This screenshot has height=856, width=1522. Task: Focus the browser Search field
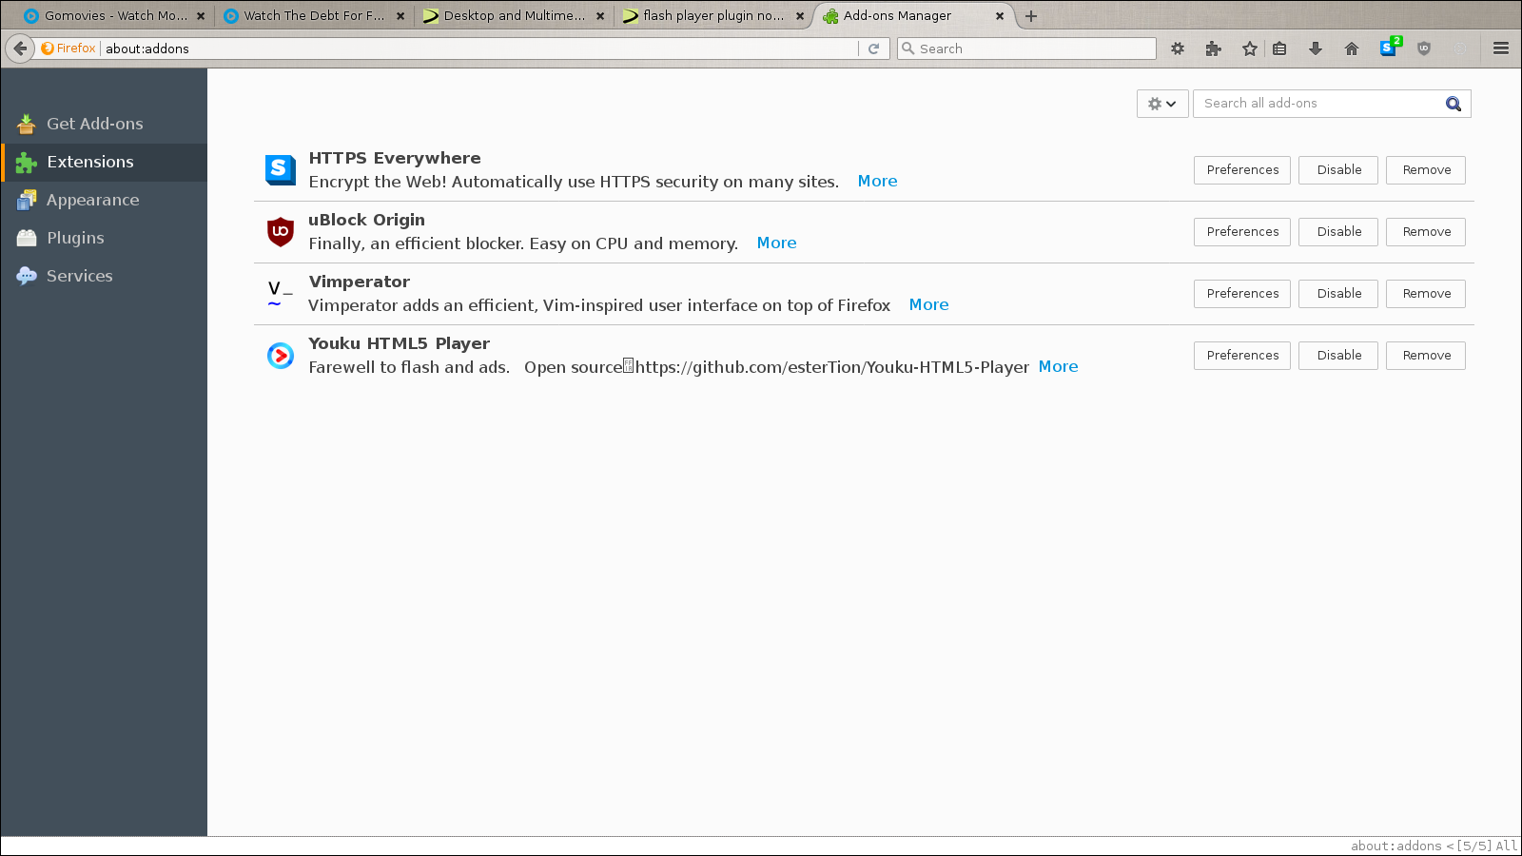pos(1027,49)
